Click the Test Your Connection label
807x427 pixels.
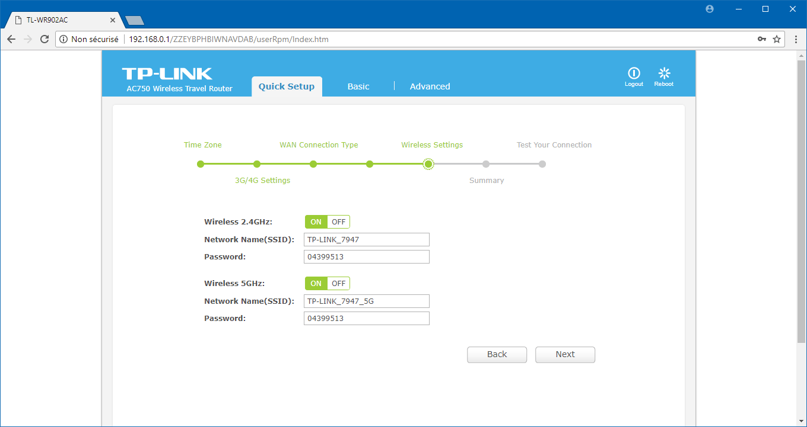554,145
